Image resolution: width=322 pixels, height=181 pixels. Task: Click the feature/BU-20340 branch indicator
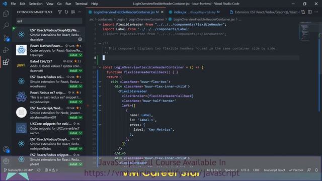(x=19, y=170)
